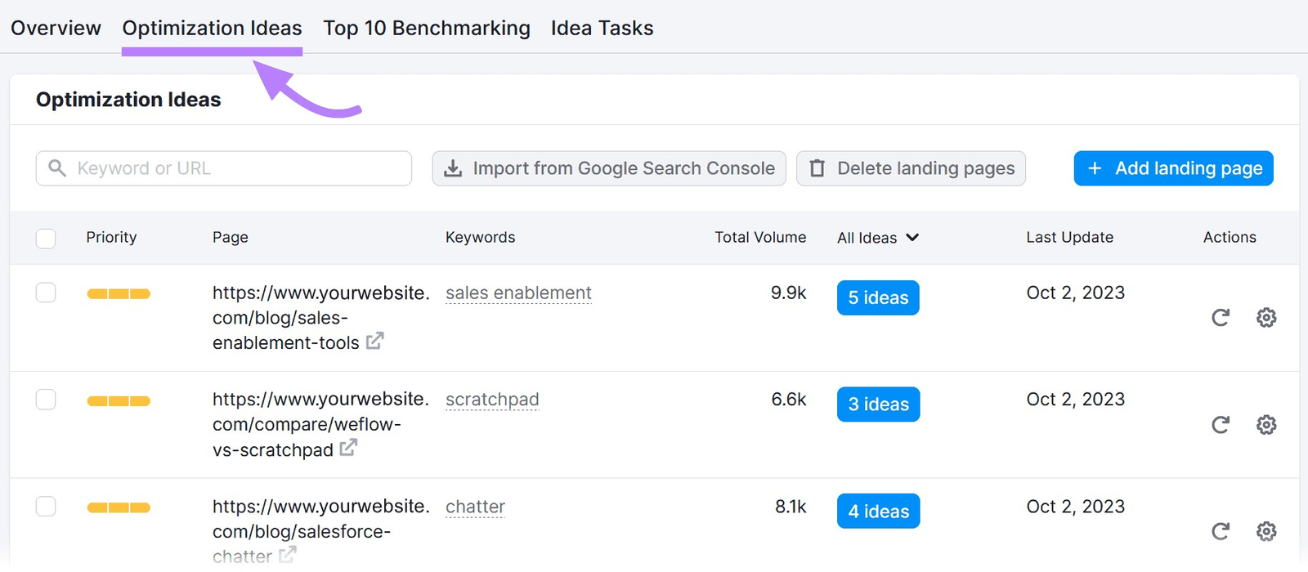This screenshot has width=1308, height=572.
Task: Tick the select-all checkbox in header
Action: click(x=46, y=239)
